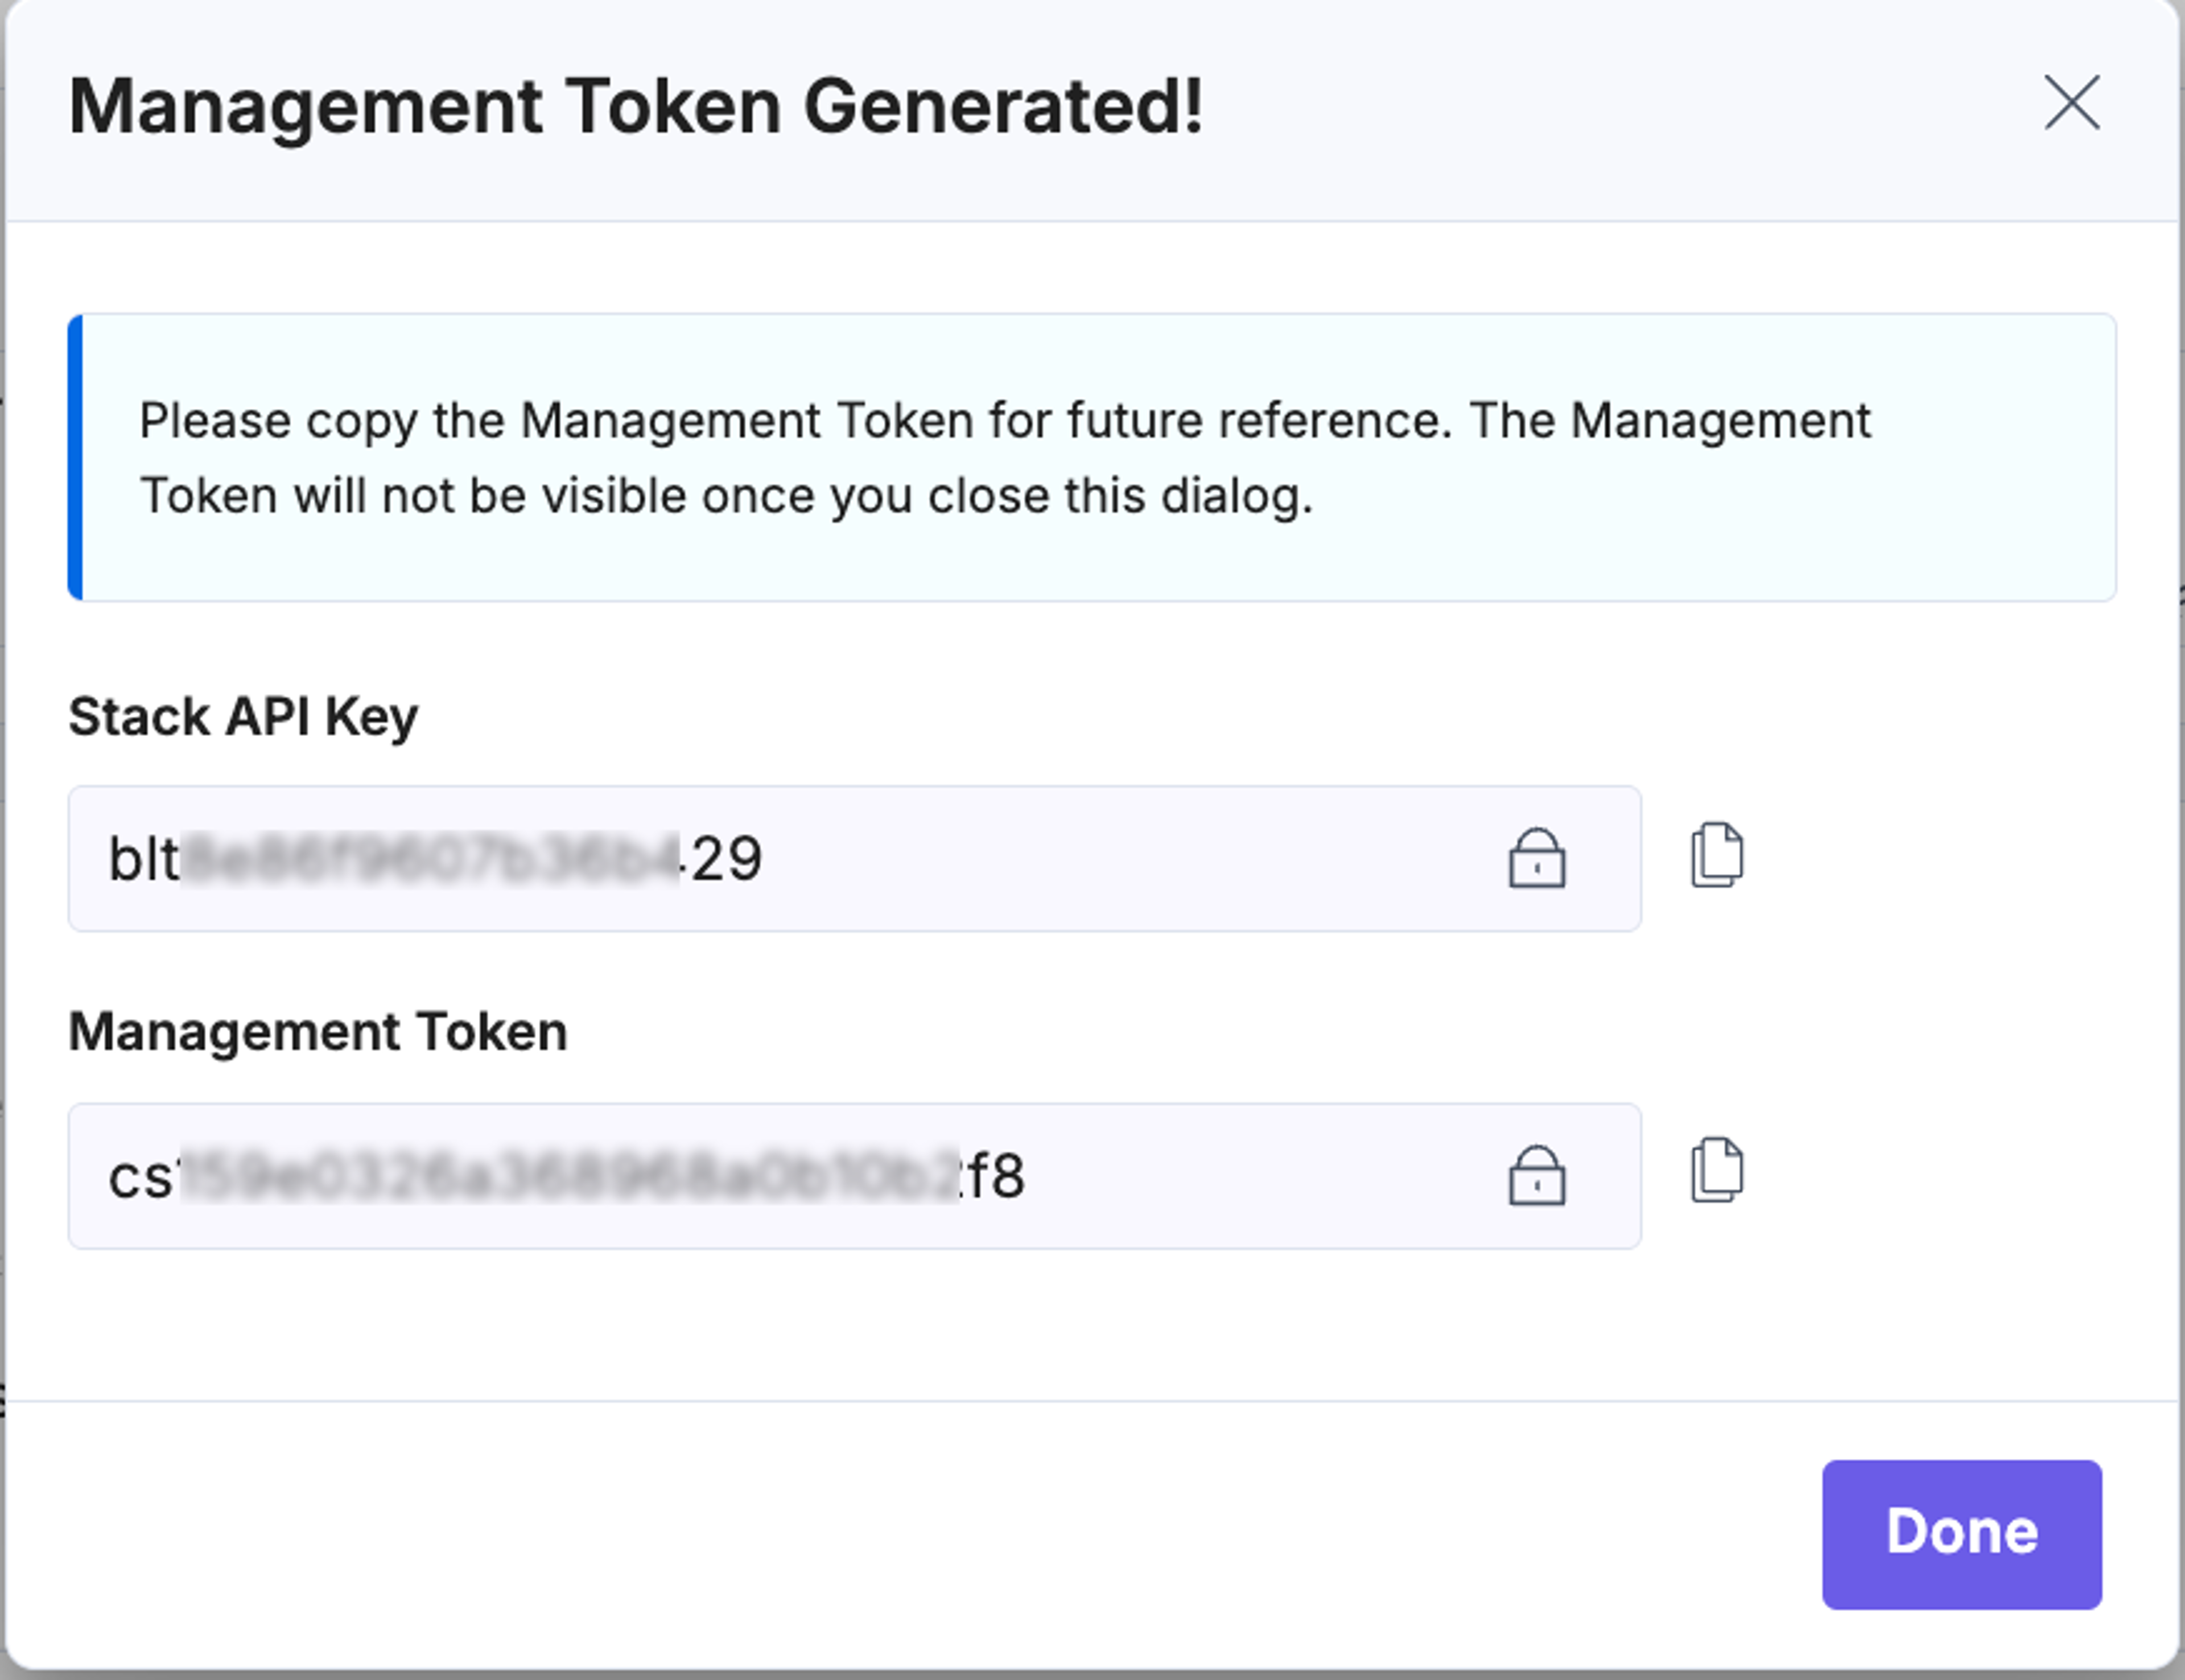Click the lock icon in Stack API Key field
This screenshot has height=1680, width=2185.
tap(1536, 858)
